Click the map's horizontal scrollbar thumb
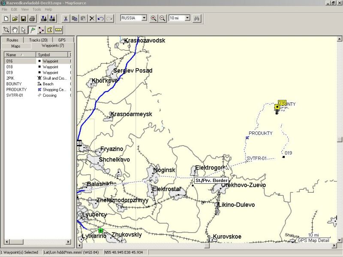Image resolution: width=343 pixels, height=257 pixels. coord(207,245)
